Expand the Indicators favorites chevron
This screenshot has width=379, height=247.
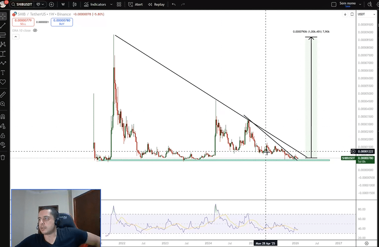[x=111, y=4]
